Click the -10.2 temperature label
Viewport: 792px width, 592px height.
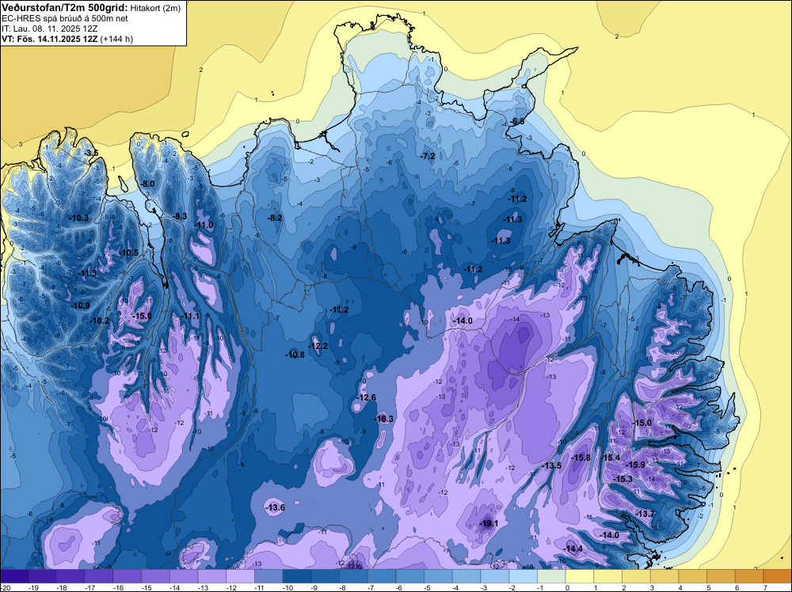(x=100, y=321)
